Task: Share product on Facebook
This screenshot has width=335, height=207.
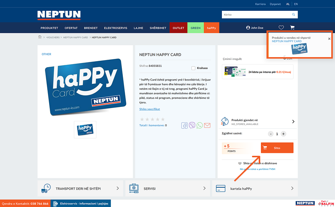Action: click(185, 125)
